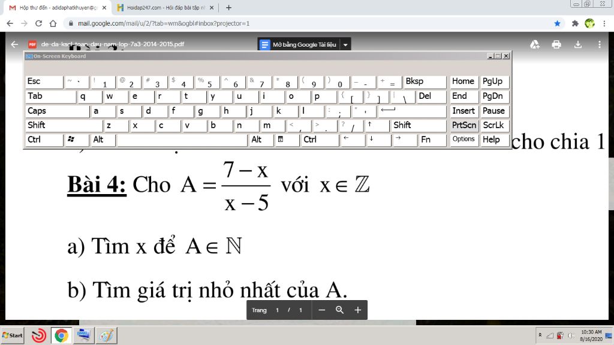Screen dimensions: 614x345
Task: Open the Paint taskbar item
Action: coord(106,335)
